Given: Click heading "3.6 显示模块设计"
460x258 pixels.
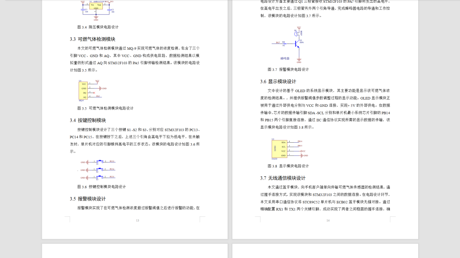Looking at the screenshot, I should pyautogui.click(x=278, y=82).
